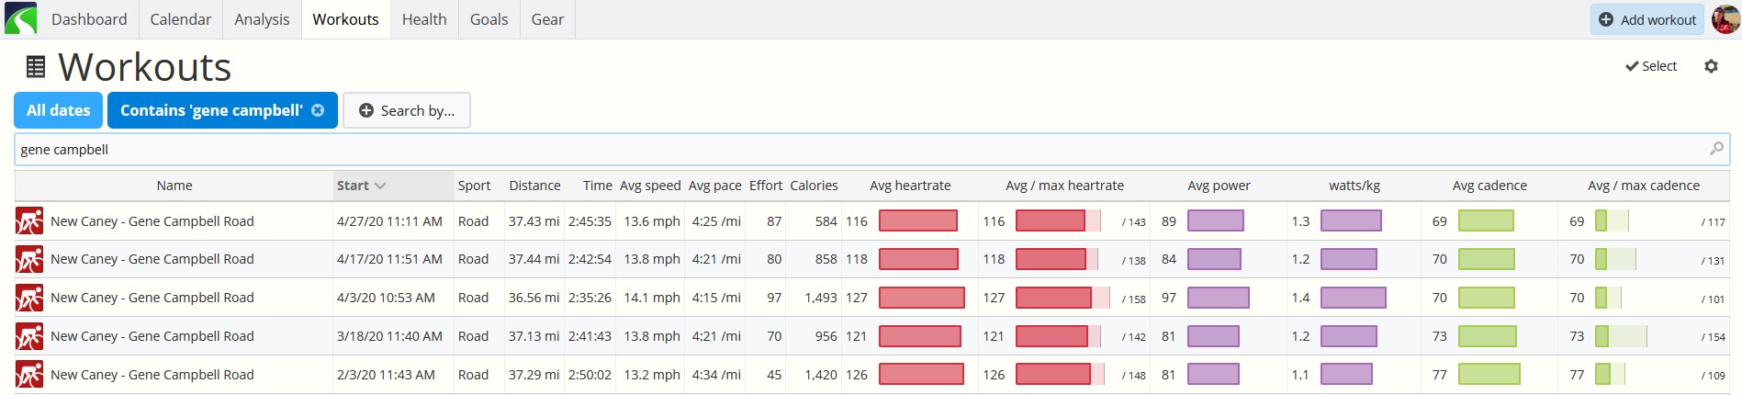The image size is (1742, 395).
Task: Click avg heartrate bar of 4/17/20 workout
Action: (x=918, y=259)
